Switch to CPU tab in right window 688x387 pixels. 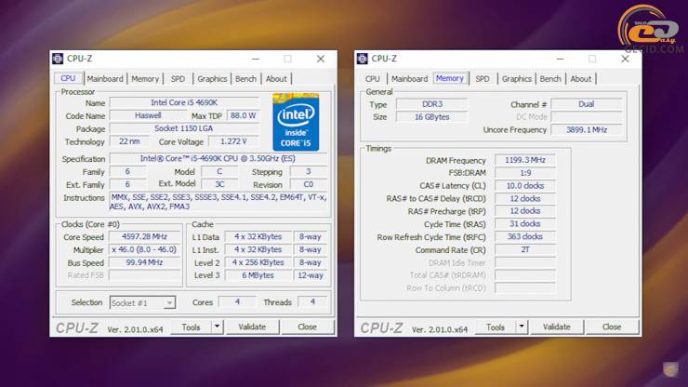point(373,79)
